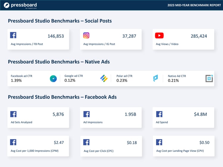Click the Instagram icon in Social Posts
The image size is (223, 167).
tap(86, 35)
